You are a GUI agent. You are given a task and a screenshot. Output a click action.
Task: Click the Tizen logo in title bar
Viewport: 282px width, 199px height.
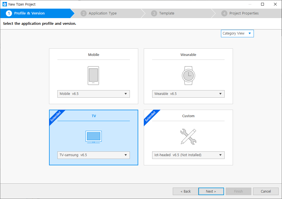click(5, 4)
